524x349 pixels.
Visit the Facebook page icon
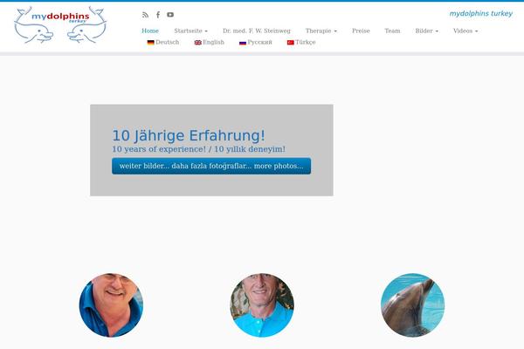tap(158, 15)
